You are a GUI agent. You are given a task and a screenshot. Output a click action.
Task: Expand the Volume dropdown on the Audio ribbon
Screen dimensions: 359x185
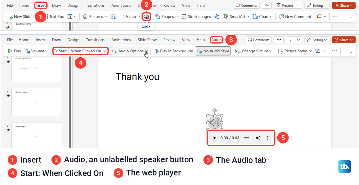click(x=46, y=51)
